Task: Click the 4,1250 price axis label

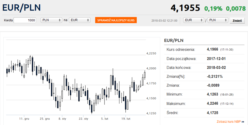Action: click(151, 113)
